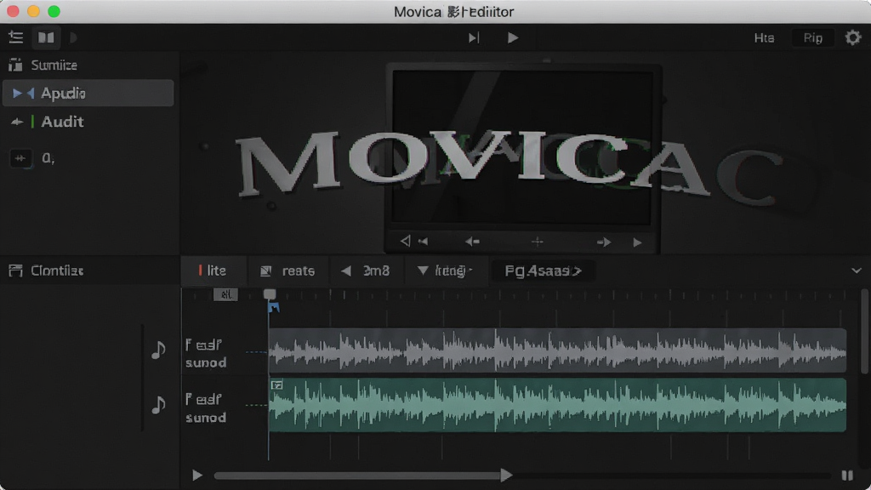Screen dimensions: 871x490
Task: Toggle the split panel view icon
Action: pyautogui.click(x=46, y=37)
